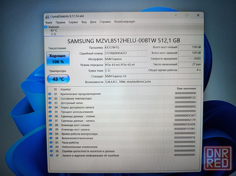Click raw value 0000000000013C
Screen dimensions: 236x176
coord(185,98)
